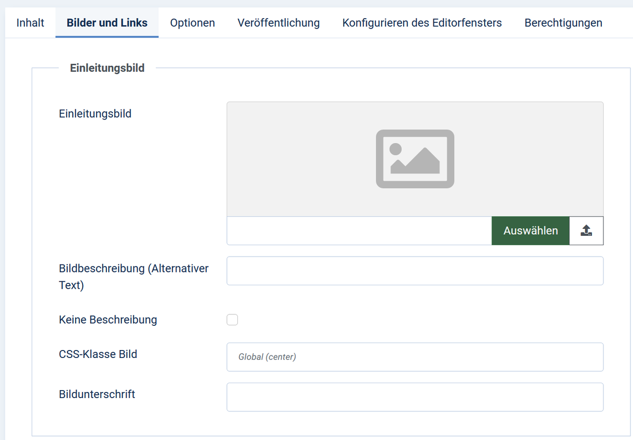633x440 pixels.
Task: Click the CSS-Klasse Bild label
Action: [x=98, y=354]
